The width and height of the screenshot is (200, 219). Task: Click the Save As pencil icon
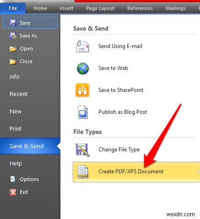click(13, 36)
